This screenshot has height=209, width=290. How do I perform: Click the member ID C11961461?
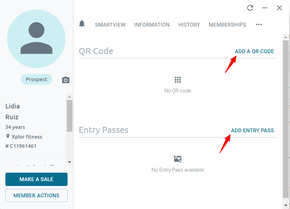point(23,146)
